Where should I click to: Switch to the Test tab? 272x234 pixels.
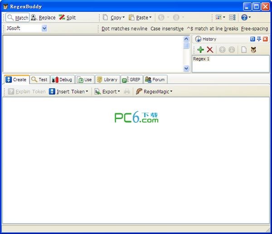pos(40,80)
